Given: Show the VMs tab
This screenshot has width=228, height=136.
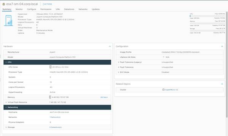Looking at the screenshot, I should coord(58,9).
